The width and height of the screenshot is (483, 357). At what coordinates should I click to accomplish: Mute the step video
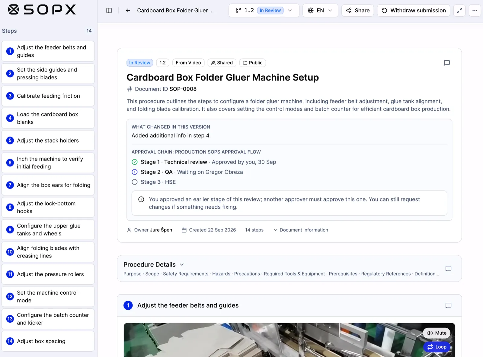[437, 333]
